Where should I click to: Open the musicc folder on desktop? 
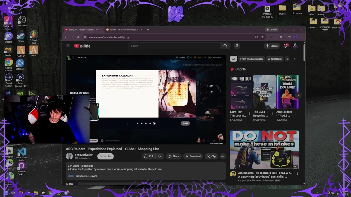[x=282, y=10]
